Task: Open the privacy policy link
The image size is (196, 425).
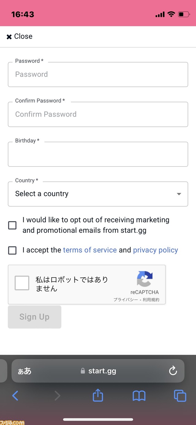Action: pyautogui.click(x=156, y=250)
